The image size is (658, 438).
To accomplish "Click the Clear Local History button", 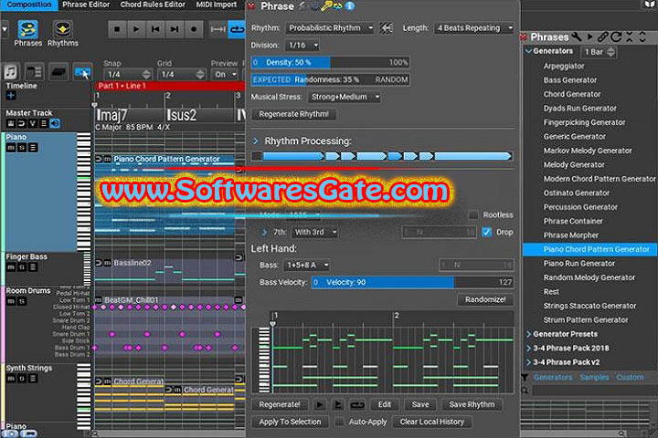I will coord(431,422).
